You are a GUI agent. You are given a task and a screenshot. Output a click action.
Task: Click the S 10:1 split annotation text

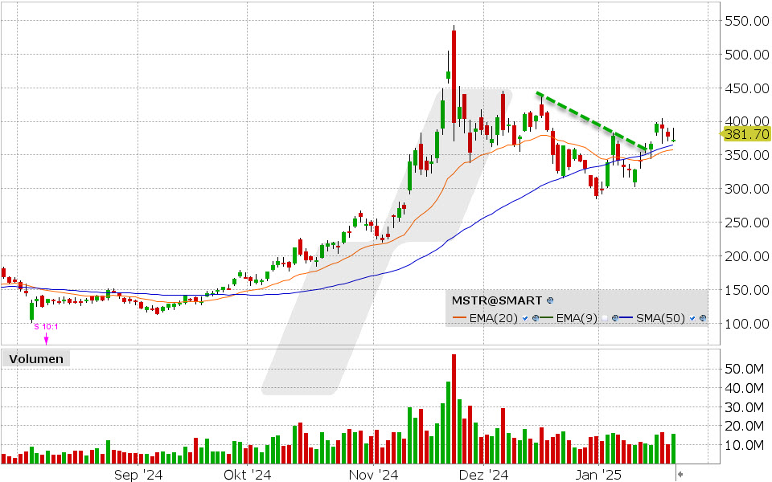click(x=46, y=327)
